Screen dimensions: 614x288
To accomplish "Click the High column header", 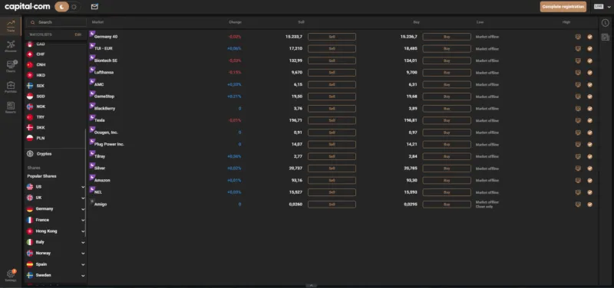I will (566, 22).
